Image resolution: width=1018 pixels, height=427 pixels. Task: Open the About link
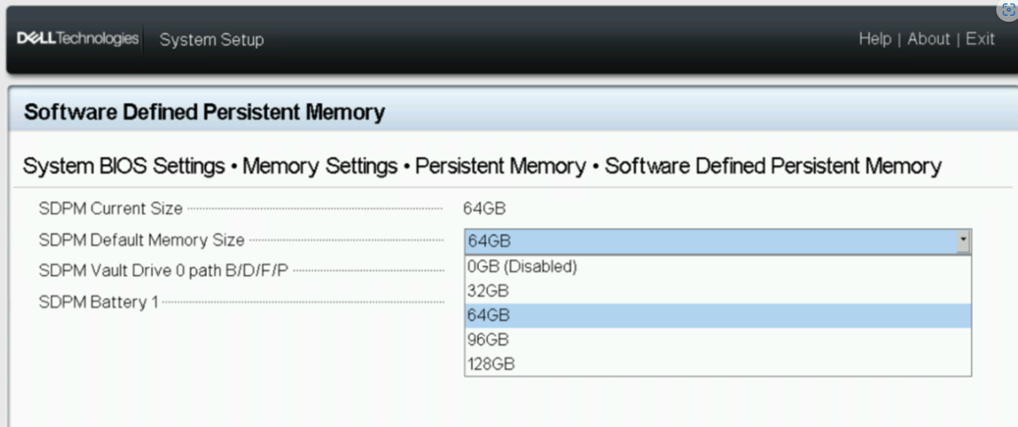[x=929, y=39]
